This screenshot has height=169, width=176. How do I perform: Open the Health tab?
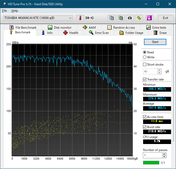(71, 33)
